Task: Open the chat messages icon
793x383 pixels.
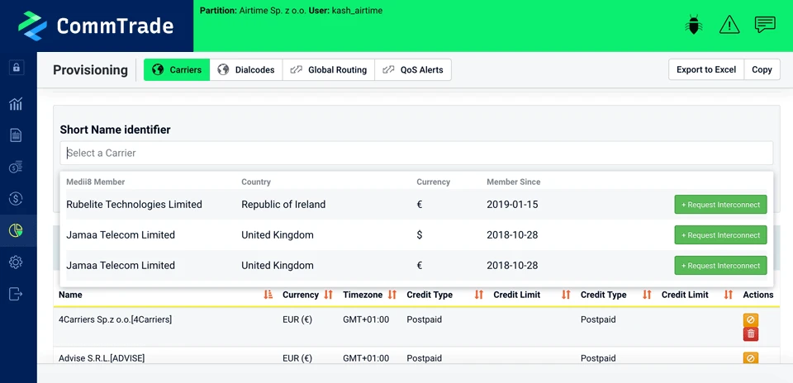Action: click(x=765, y=24)
